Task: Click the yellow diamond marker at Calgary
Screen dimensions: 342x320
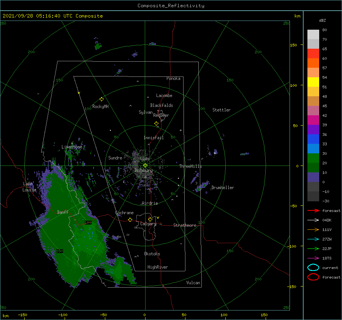Action: 150,219
